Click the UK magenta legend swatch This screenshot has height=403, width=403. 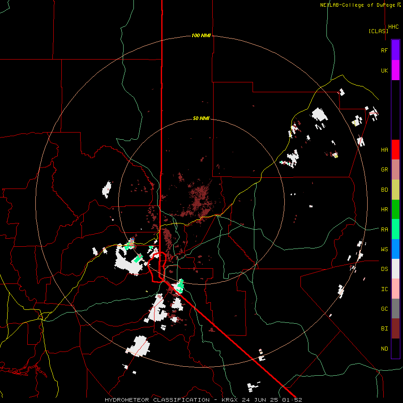pyautogui.click(x=395, y=70)
